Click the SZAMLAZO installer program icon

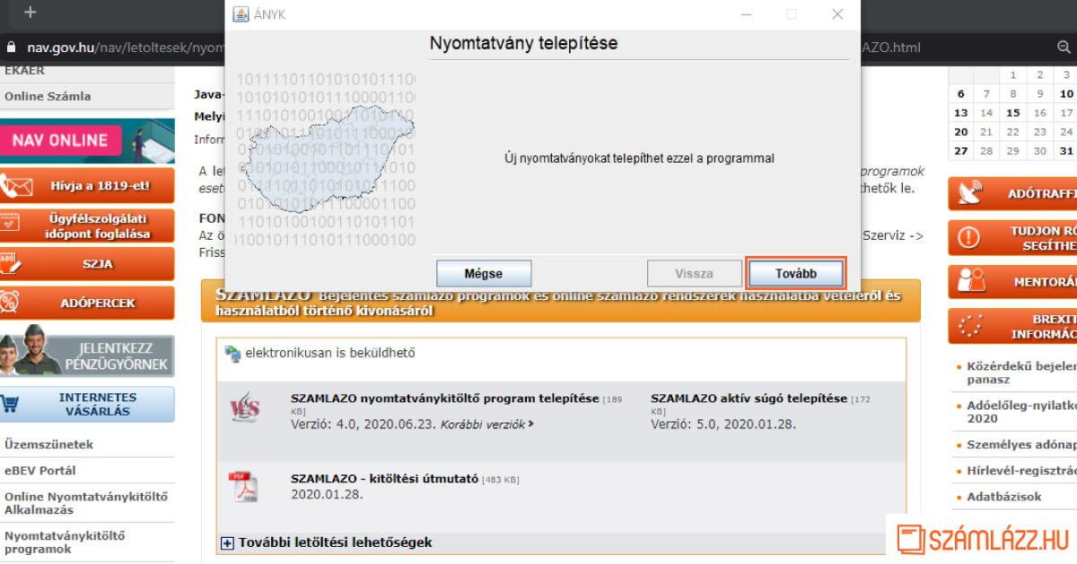click(244, 406)
